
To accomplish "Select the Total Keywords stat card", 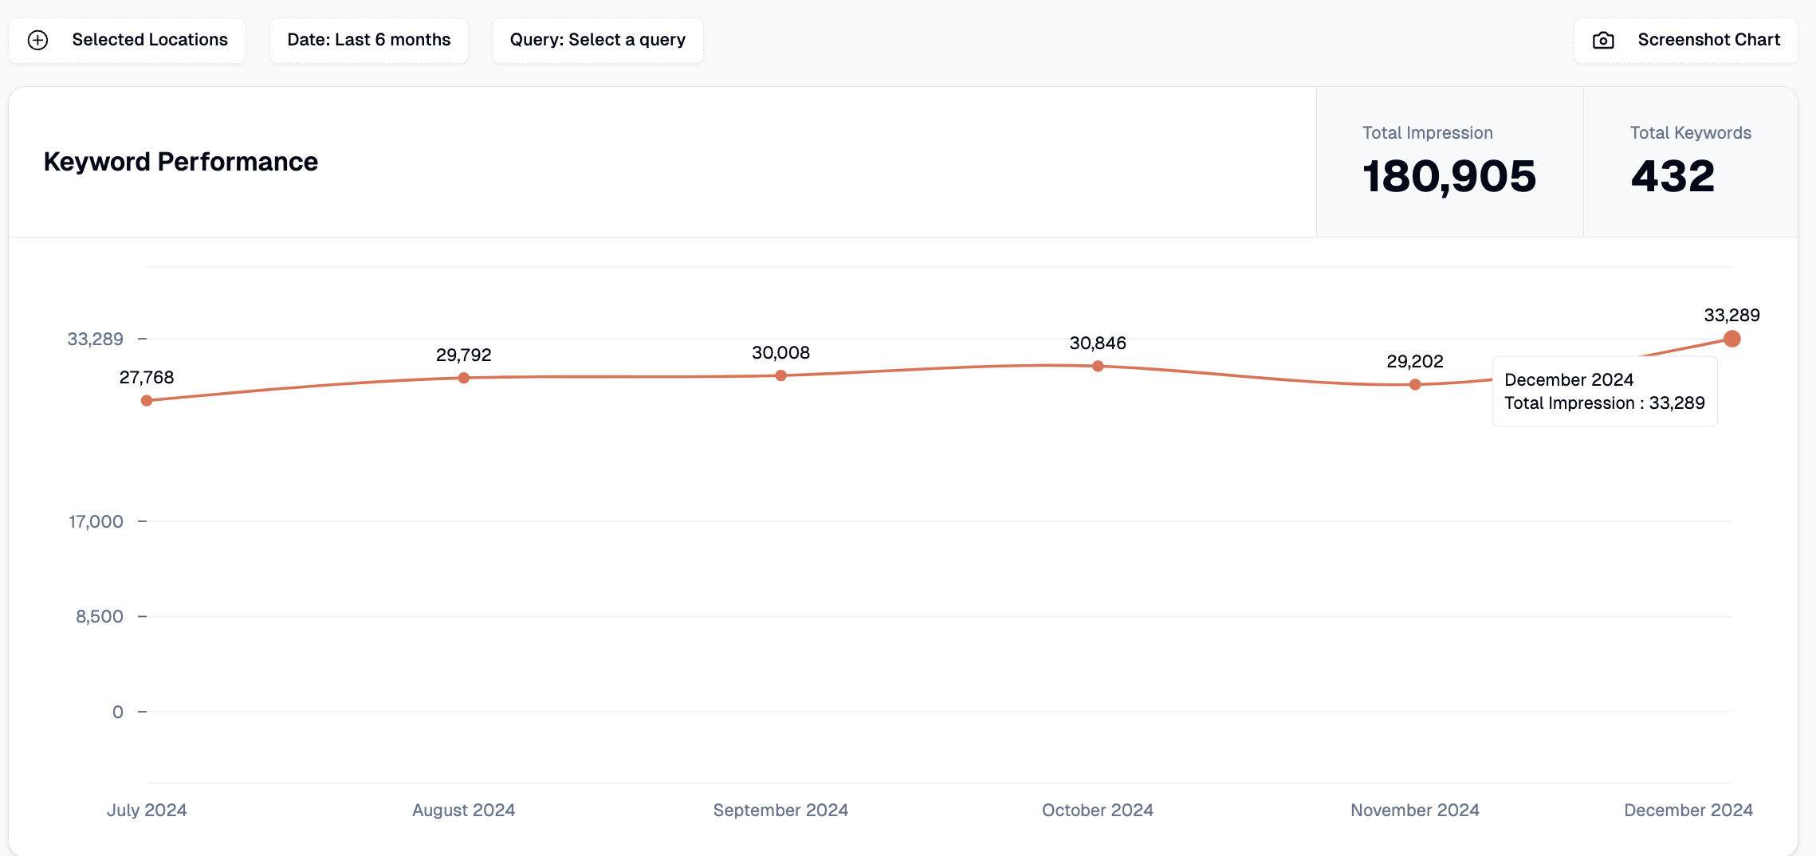I will click(x=1690, y=162).
